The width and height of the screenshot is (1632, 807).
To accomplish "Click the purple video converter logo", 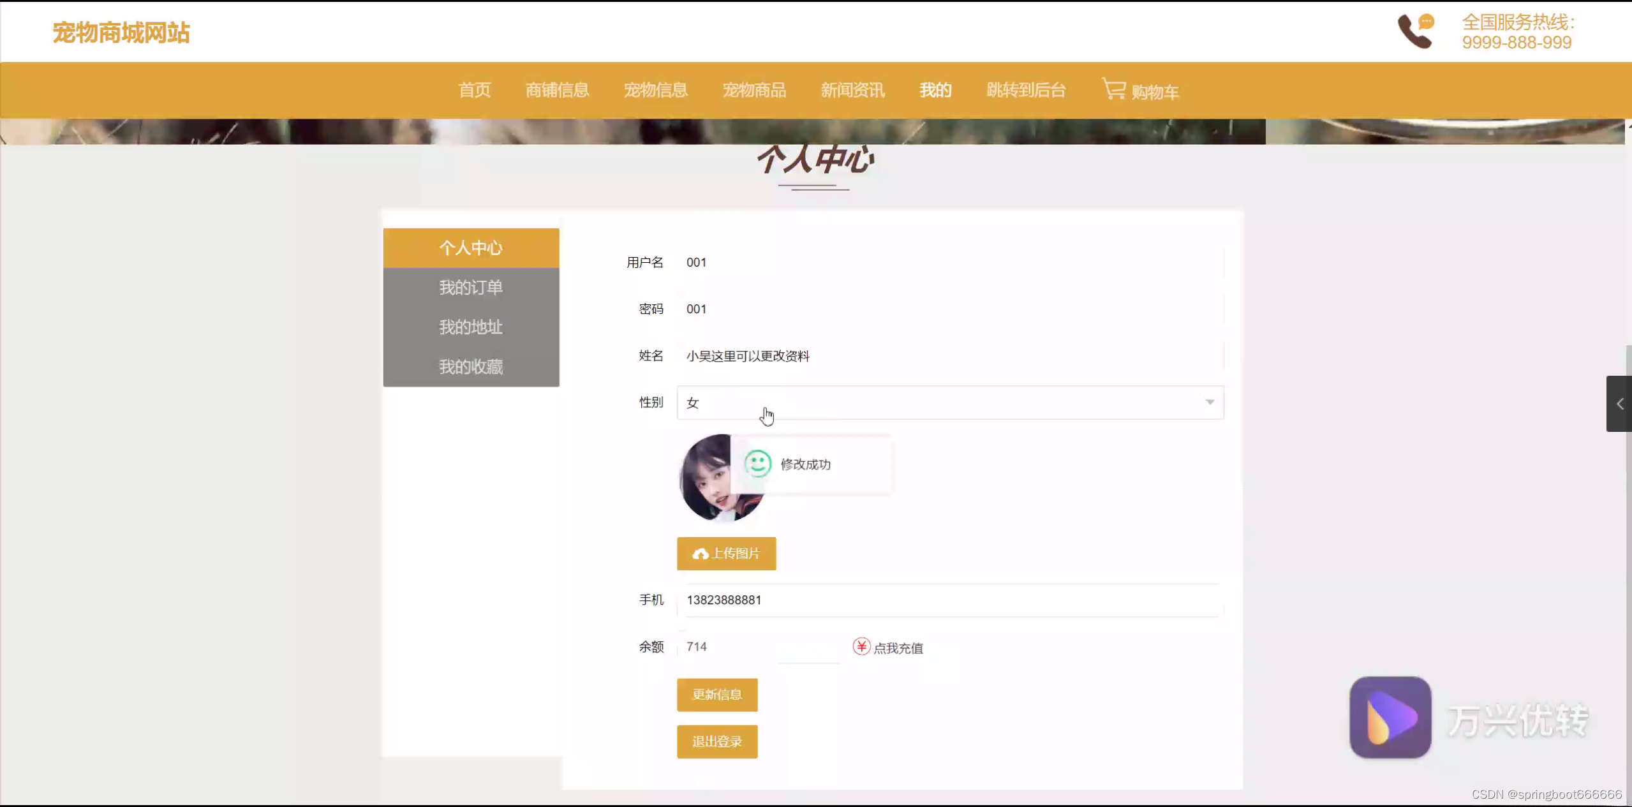I will pos(1390,717).
